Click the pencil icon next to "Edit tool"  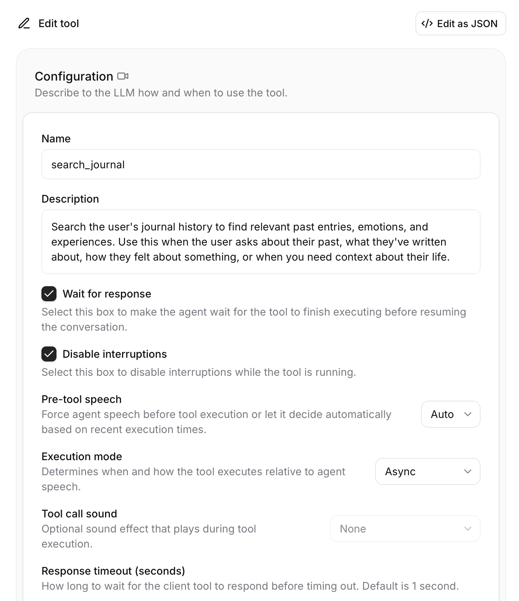coord(24,23)
